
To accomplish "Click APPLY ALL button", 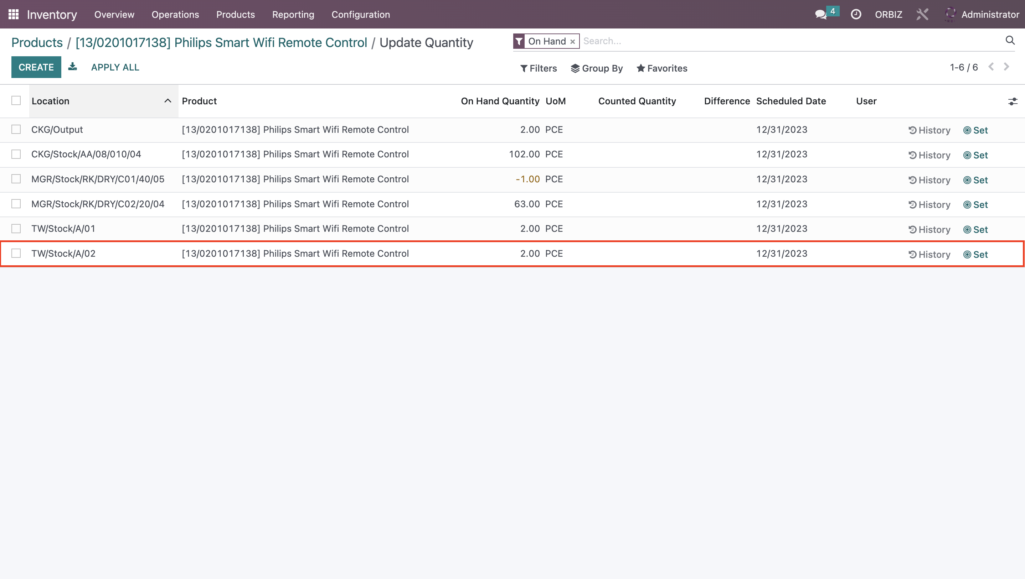I will (x=115, y=67).
